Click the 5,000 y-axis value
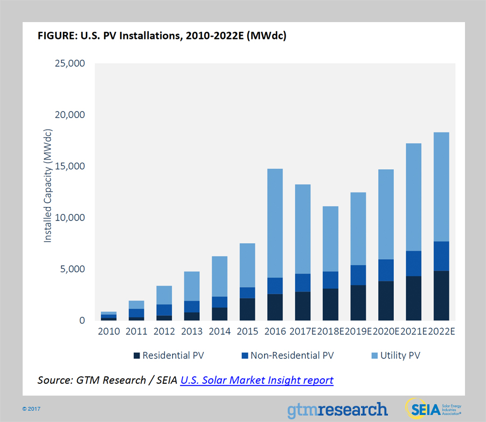This screenshot has height=422, width=486. pos(73,269)
